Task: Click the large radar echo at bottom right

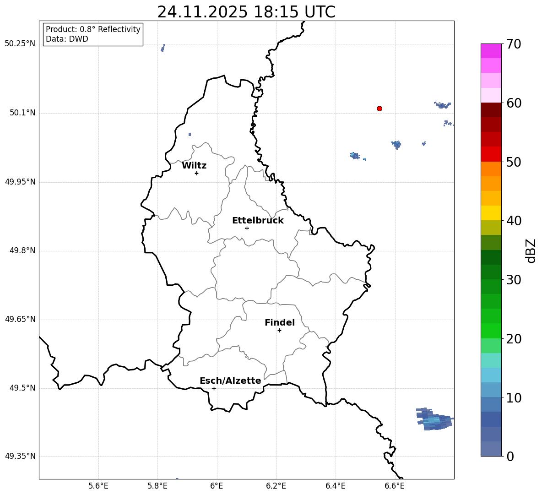Action: point(434,419)
